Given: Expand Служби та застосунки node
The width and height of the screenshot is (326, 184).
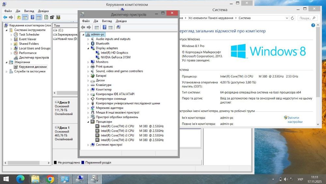Looking at the screenshot, I should pyautogui.click(x=7, y=72).
